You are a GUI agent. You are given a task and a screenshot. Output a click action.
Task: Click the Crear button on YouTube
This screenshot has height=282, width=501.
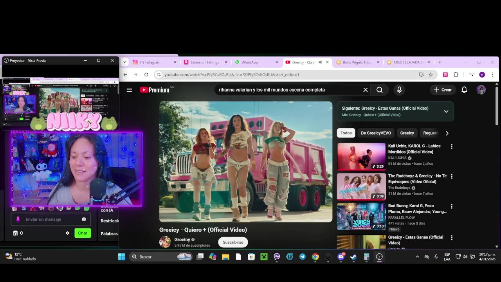[442, 90]
